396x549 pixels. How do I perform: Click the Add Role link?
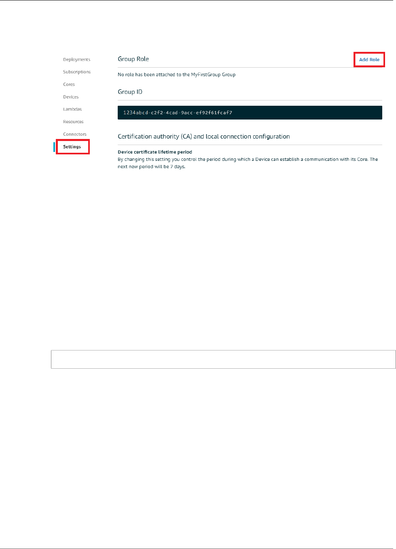369,60
